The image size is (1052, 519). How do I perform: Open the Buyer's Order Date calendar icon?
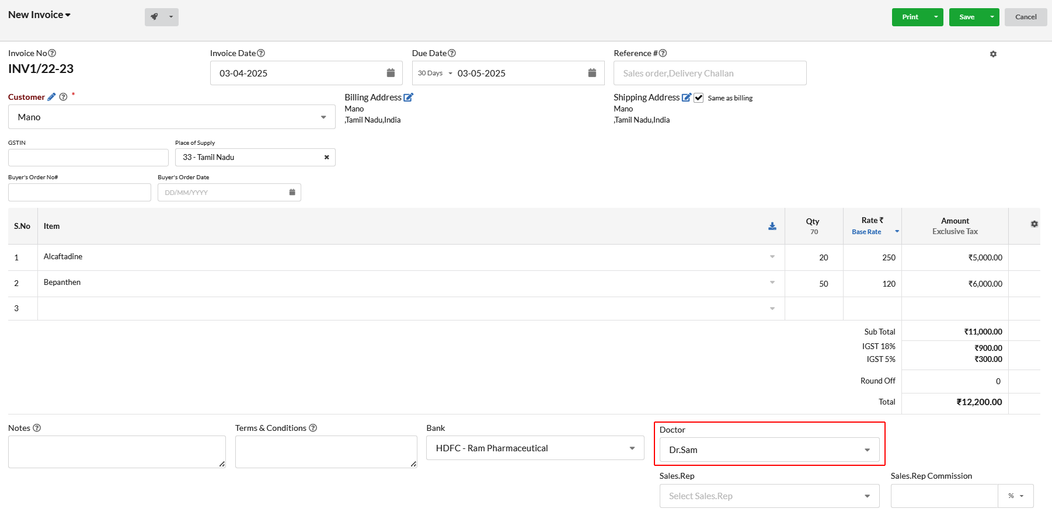pyautogui.click(x=292, y=192)
